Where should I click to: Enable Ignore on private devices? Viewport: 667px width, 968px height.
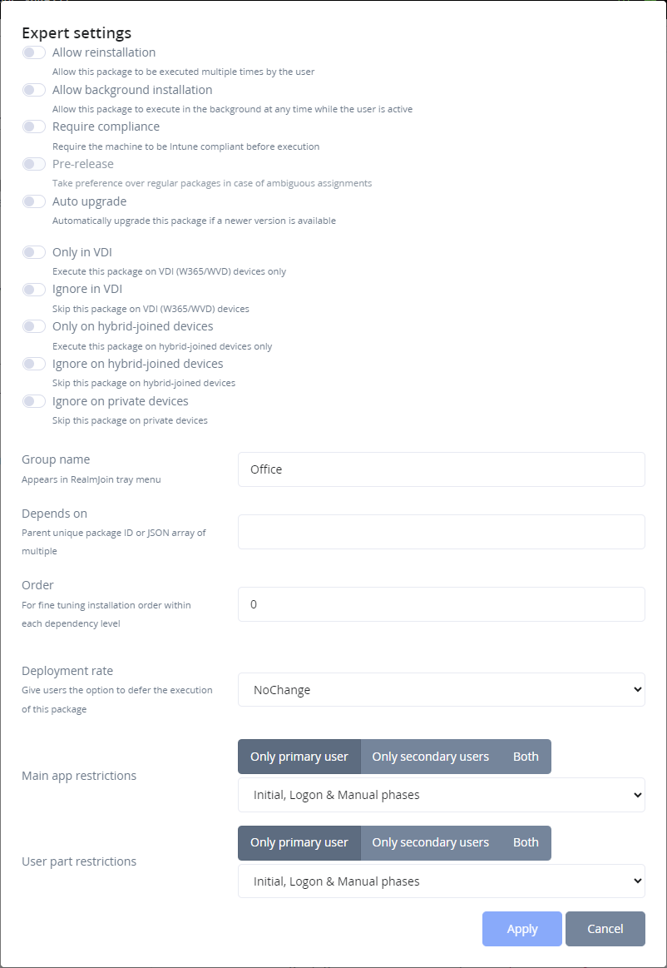[x=34, y=401]
